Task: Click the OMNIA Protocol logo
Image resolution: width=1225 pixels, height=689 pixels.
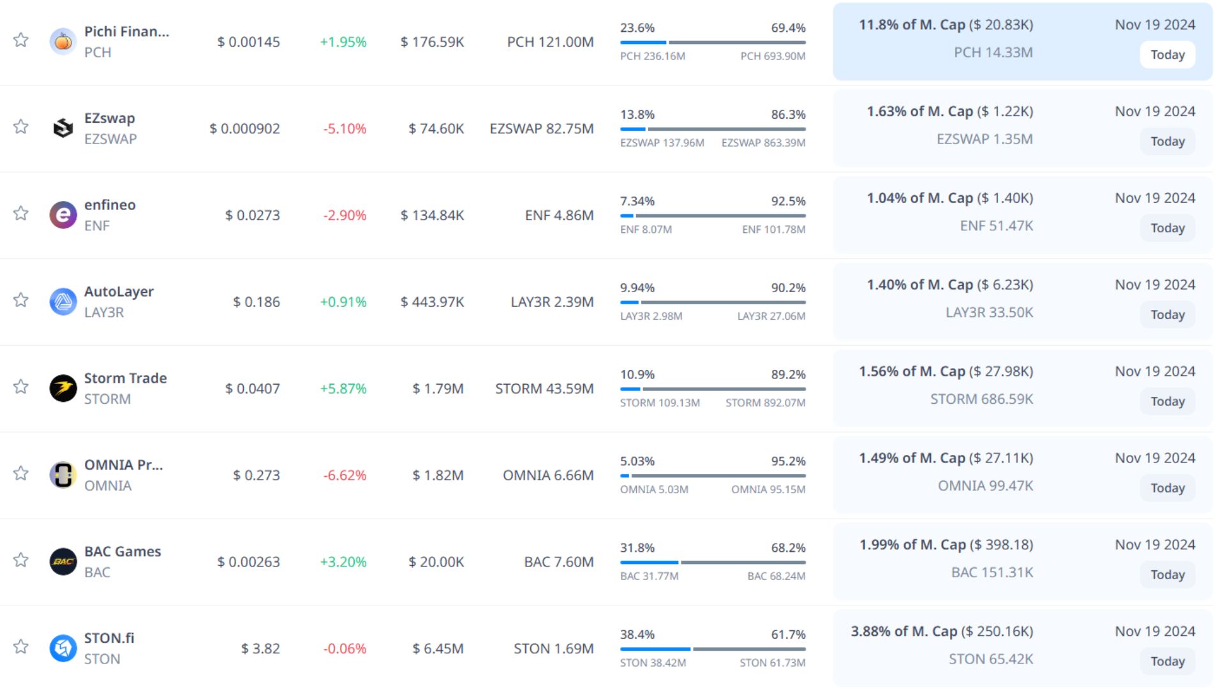Action: pos(63,475)
